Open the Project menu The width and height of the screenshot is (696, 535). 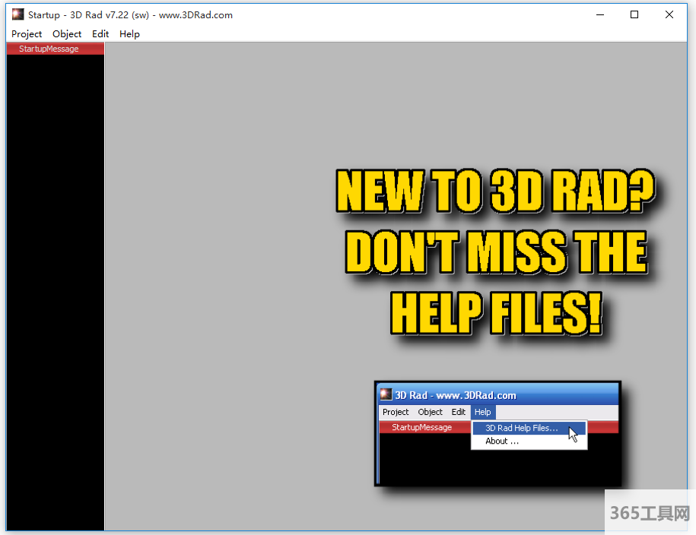click(x=27, y=33)
